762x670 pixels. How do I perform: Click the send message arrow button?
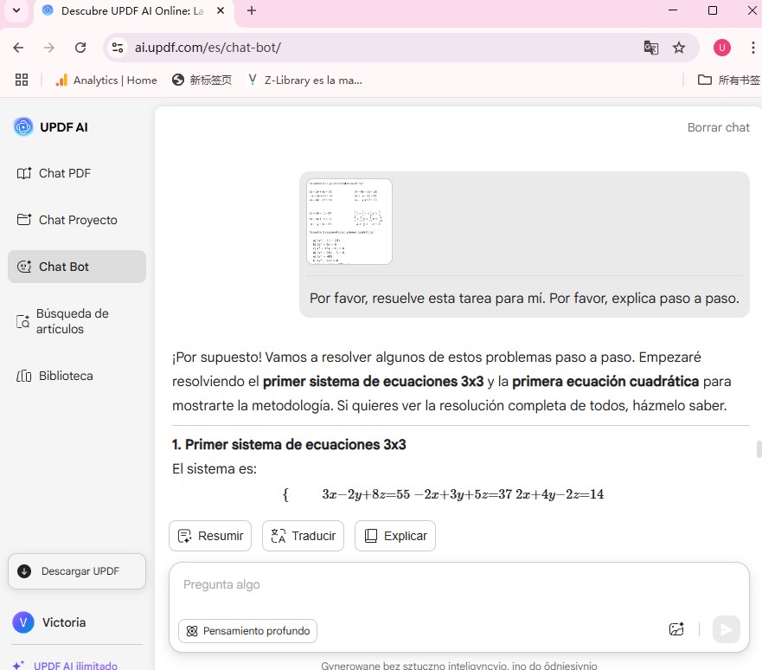pos(726,629)
